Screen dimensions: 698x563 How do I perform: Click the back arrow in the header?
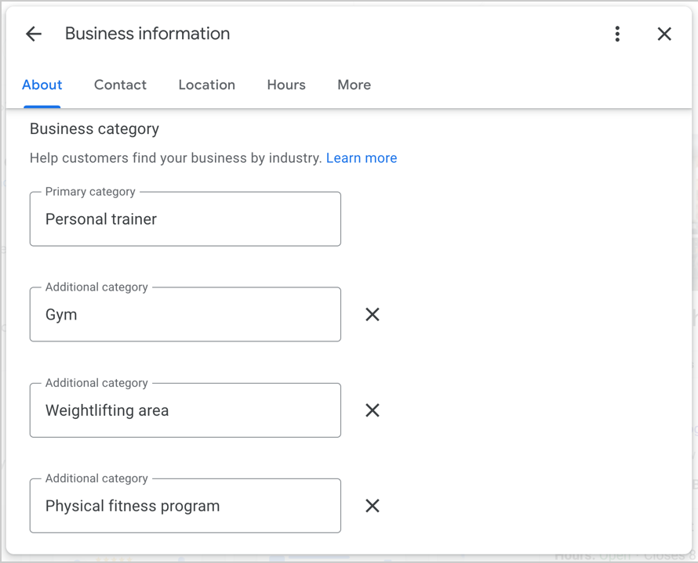[x=33, y=34]
